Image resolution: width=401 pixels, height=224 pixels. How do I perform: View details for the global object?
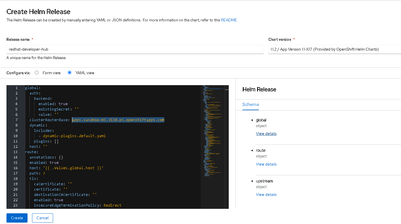click(x=266, y=134)
